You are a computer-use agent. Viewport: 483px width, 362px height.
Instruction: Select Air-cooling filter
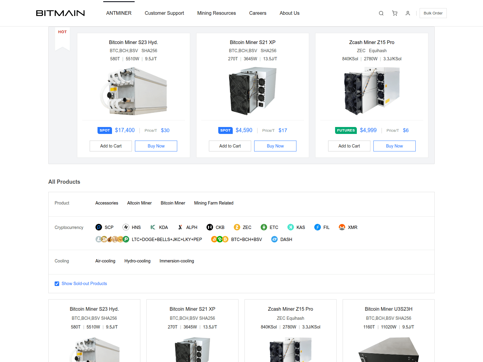tap(105, 261)
